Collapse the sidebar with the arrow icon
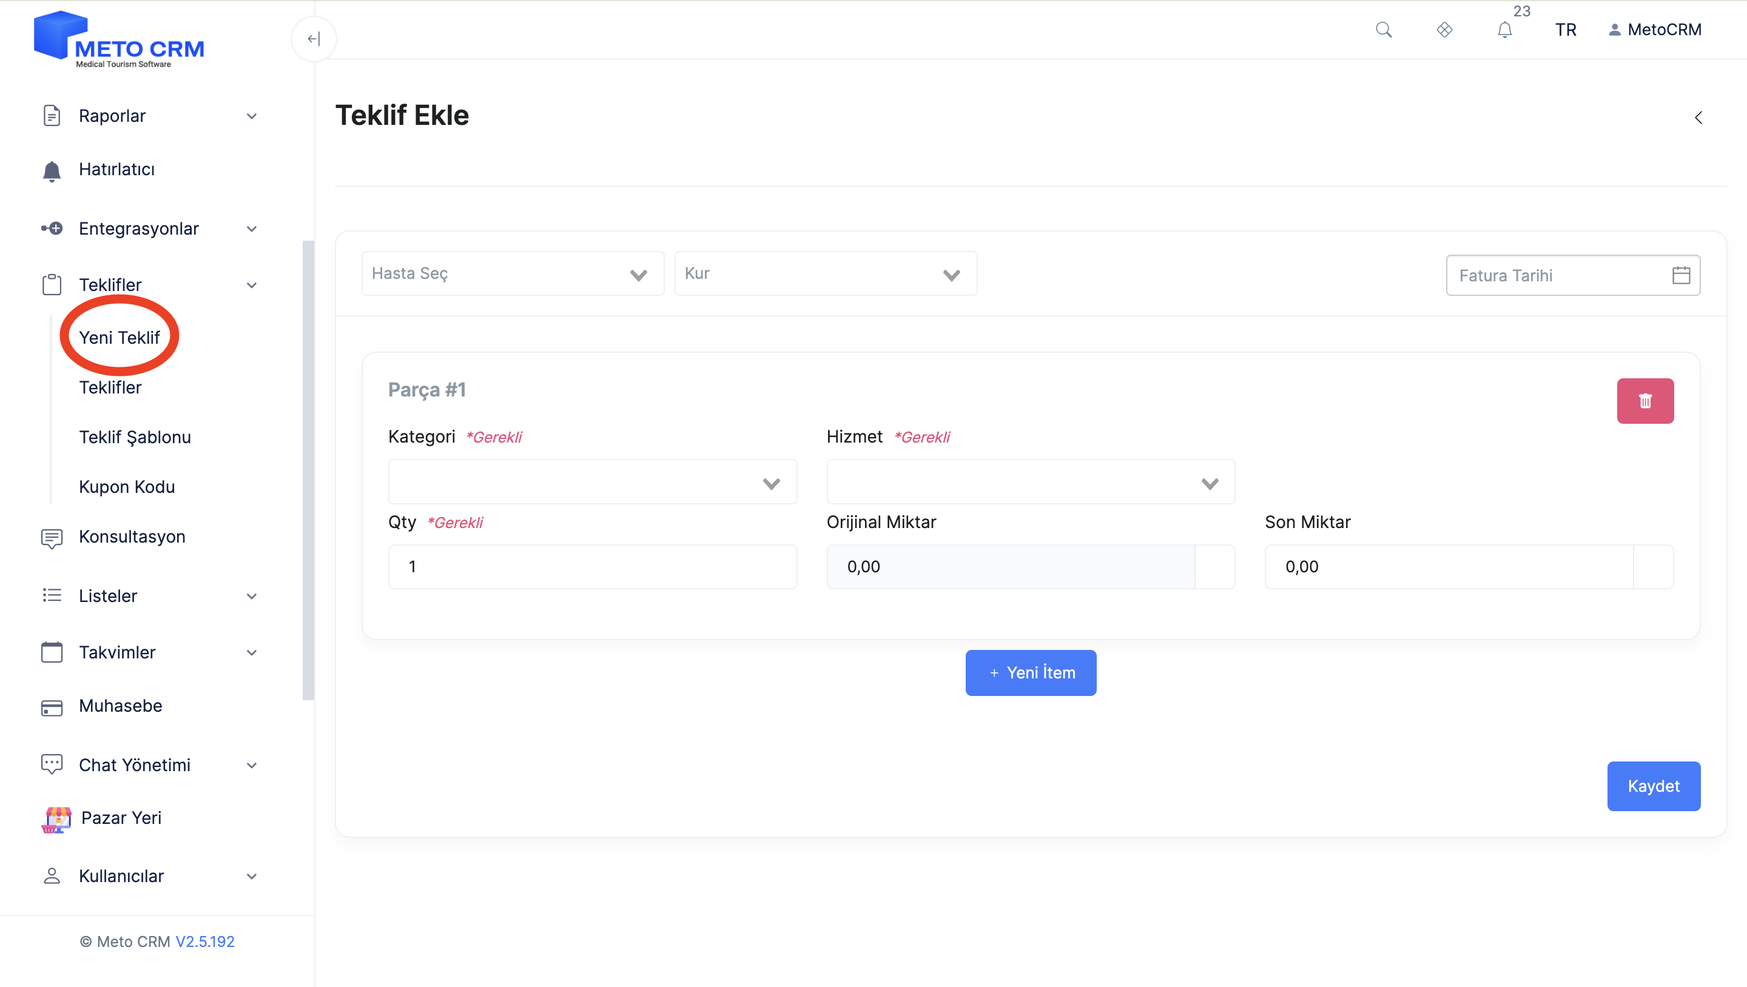This screenshot has height=987, width=1747. click(x=314, y=39)
